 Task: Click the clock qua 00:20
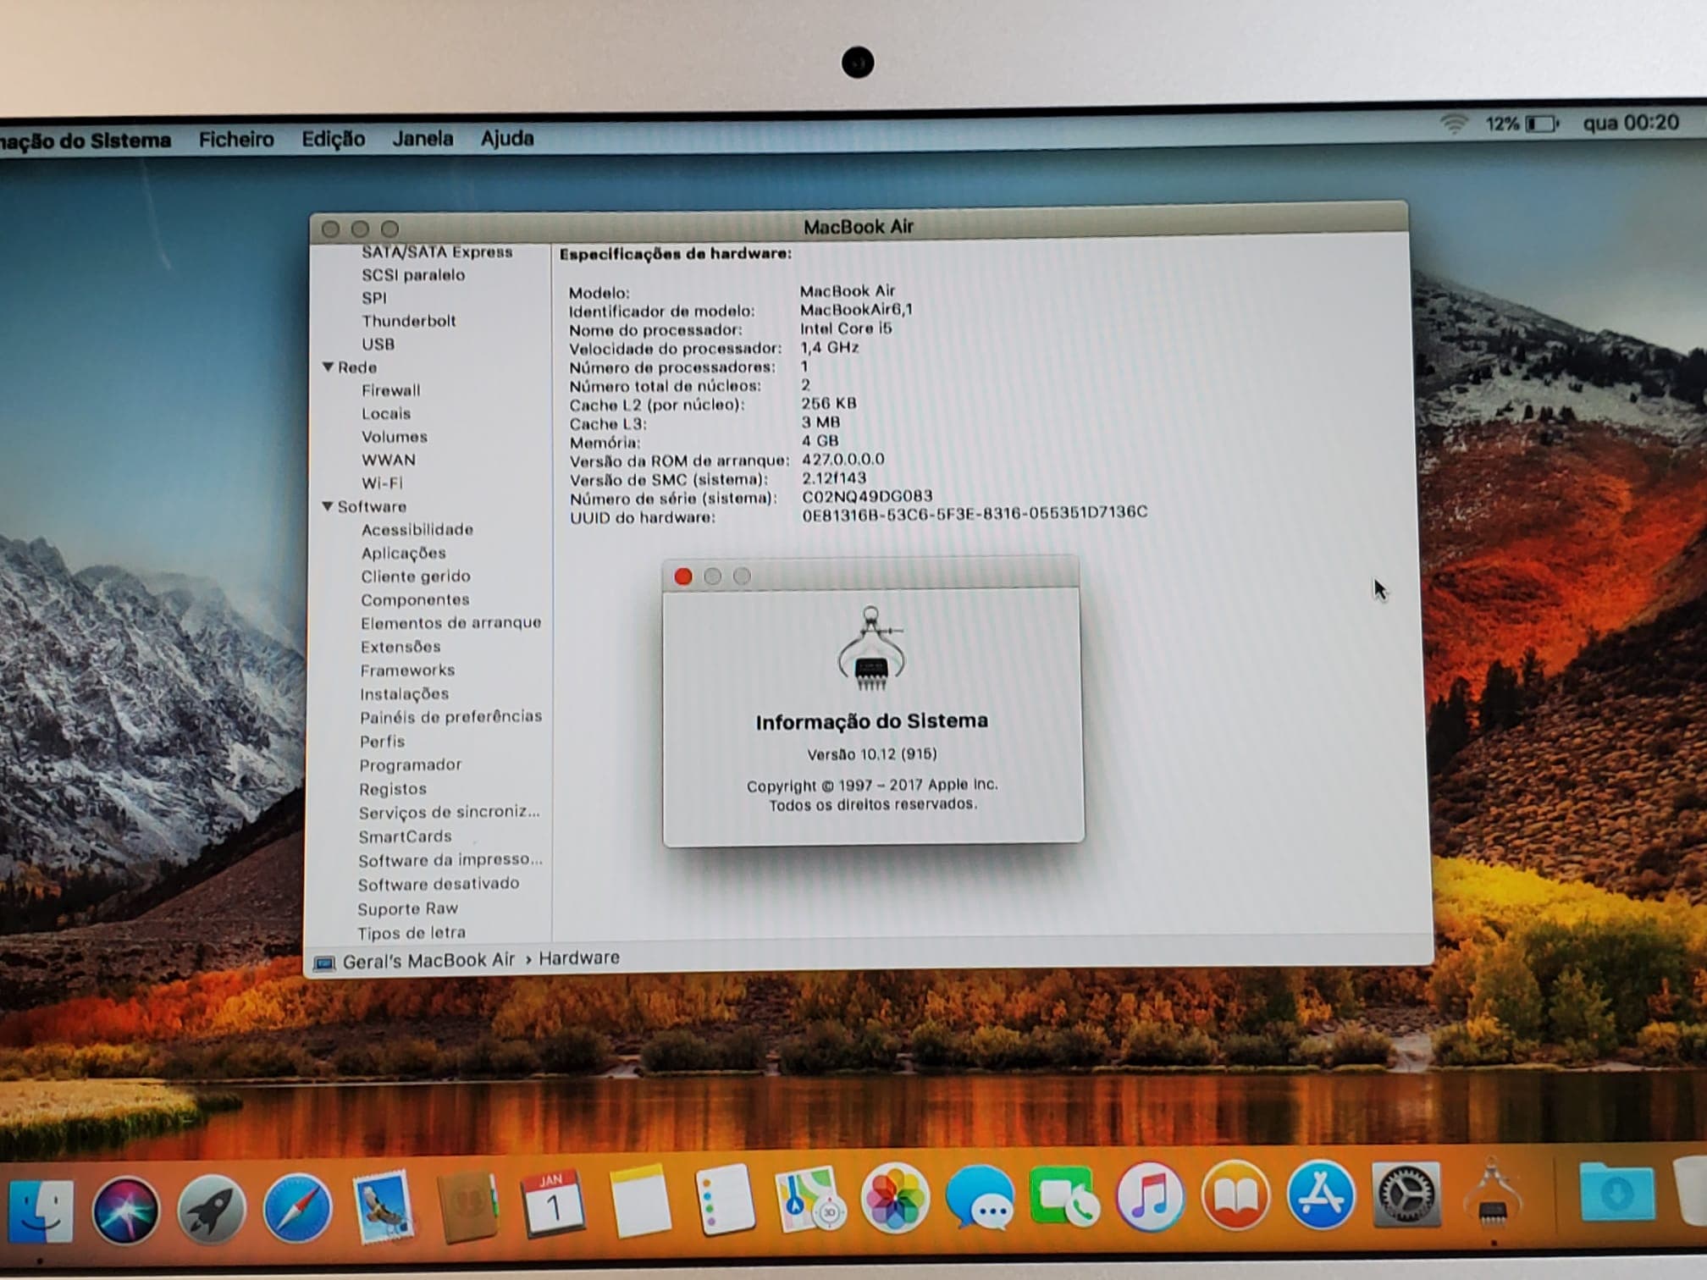click(x=1631, y=124)
